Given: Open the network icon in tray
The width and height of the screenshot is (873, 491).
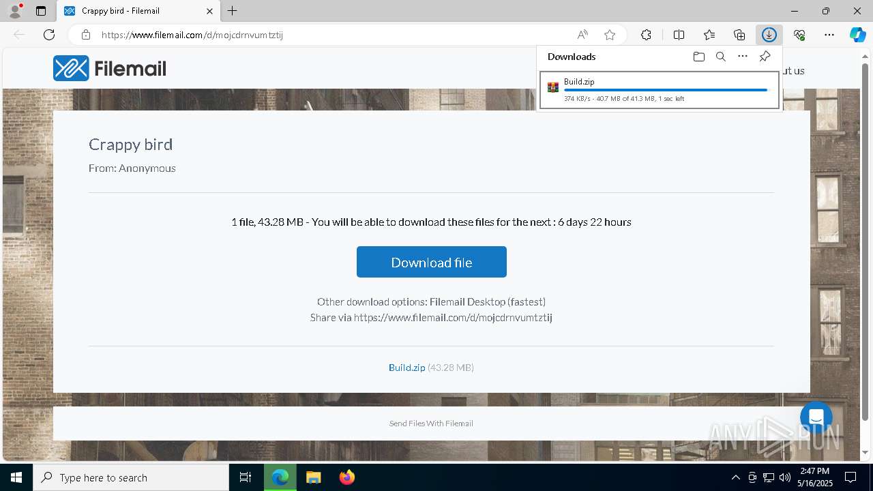Looking at the screenshot, I should pyautogui.click(x=768, y=477).
